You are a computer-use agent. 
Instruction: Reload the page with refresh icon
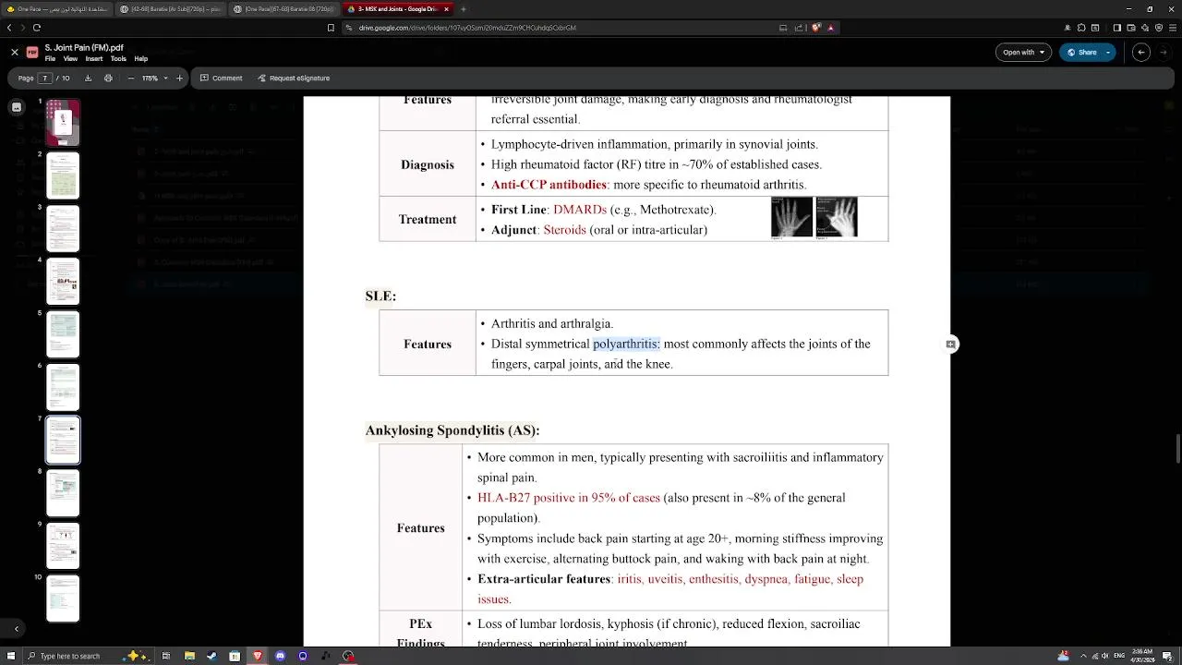[37, 28]
